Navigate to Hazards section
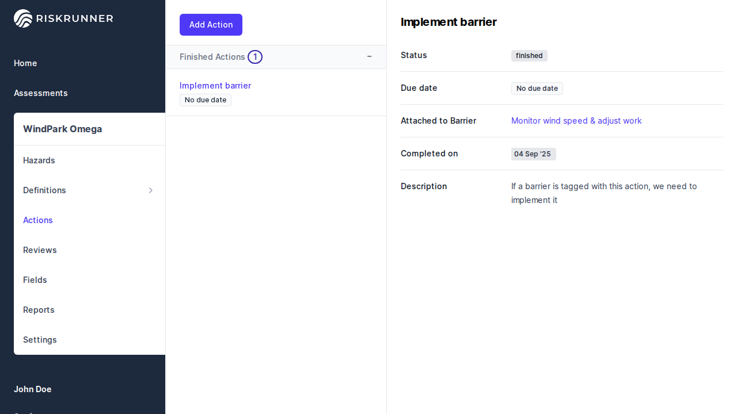The width and height of the screenshot is (737, 414). [x=39, y=160]
